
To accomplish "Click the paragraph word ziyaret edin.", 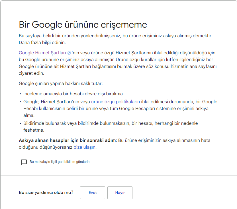I will (x=31, y=73).
